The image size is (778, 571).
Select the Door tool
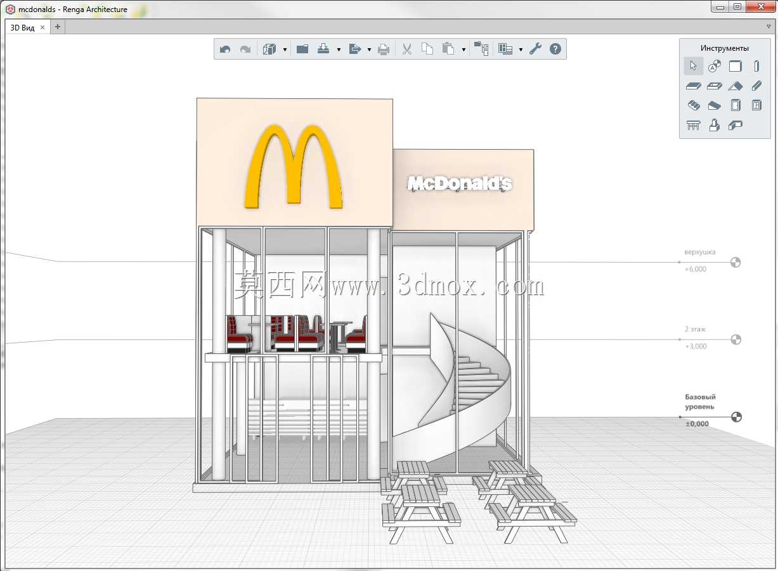click(x=736, y=105)
